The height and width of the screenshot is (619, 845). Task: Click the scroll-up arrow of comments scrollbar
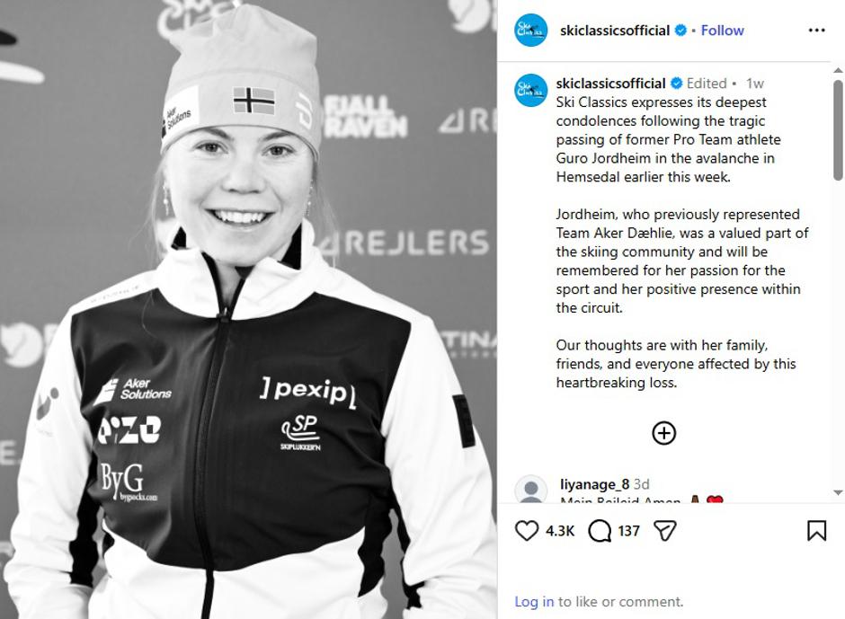click(838, 70)
